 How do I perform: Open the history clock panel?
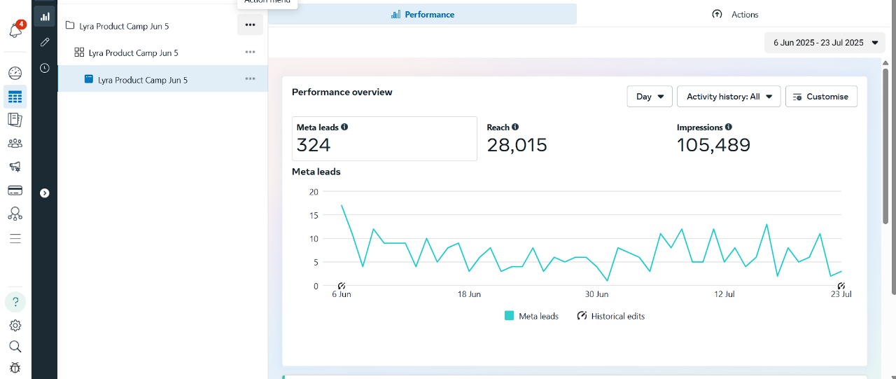click(45, 68)
